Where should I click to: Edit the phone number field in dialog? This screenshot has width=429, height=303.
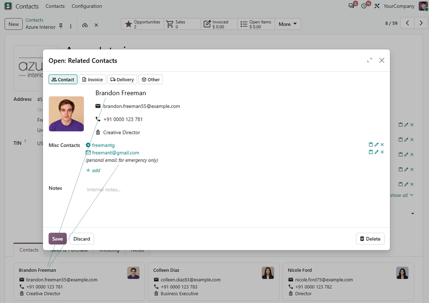[123, 119]
